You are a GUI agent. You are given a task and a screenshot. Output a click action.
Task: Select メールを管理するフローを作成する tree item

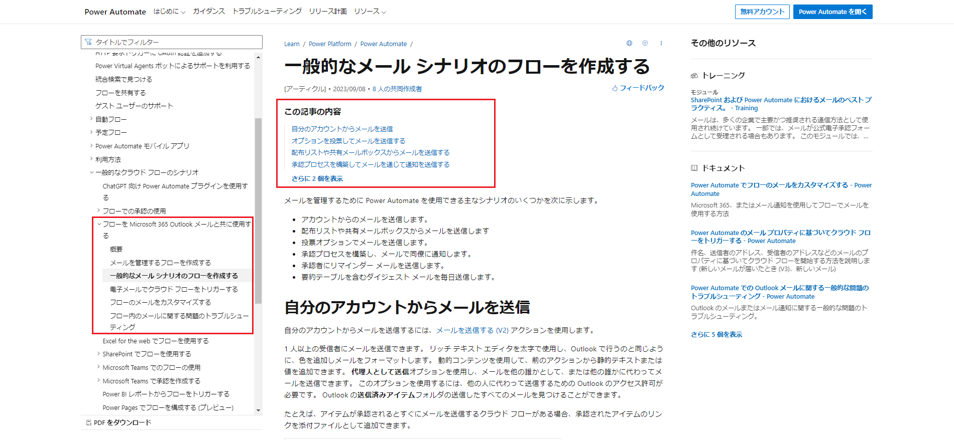point(160,263)
